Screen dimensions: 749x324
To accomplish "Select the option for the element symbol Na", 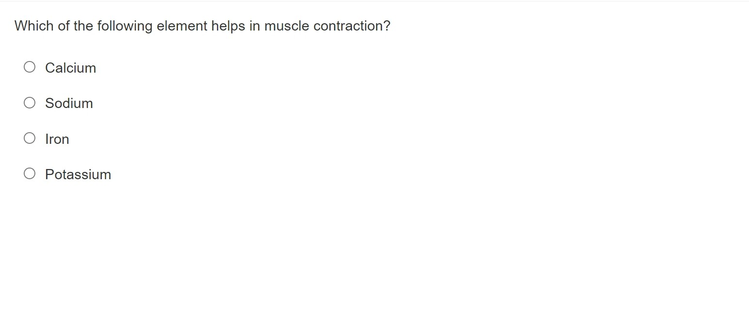I will point(30,103).
